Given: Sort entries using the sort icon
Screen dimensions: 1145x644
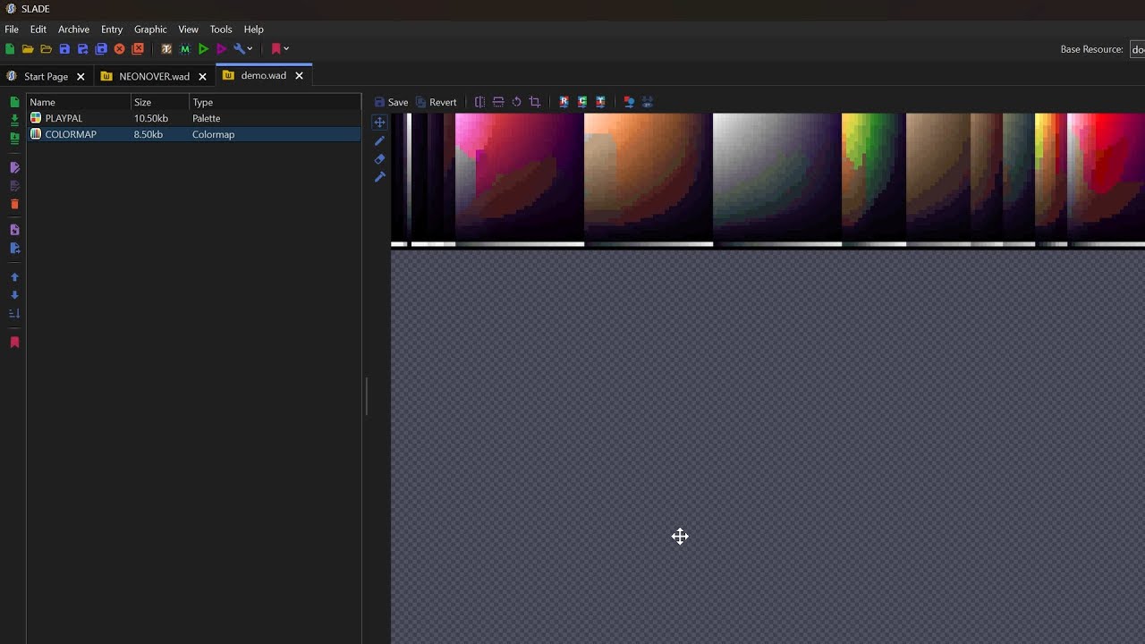Looking at the screenshot, I should pos(14,314).
